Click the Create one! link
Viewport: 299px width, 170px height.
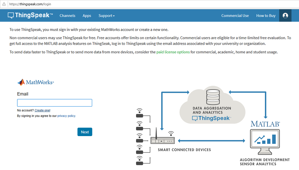click(x=42, y=110)
